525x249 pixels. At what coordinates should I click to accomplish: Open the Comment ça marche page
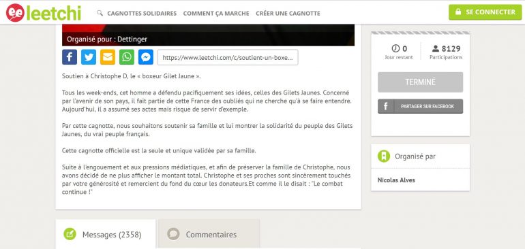216,14
